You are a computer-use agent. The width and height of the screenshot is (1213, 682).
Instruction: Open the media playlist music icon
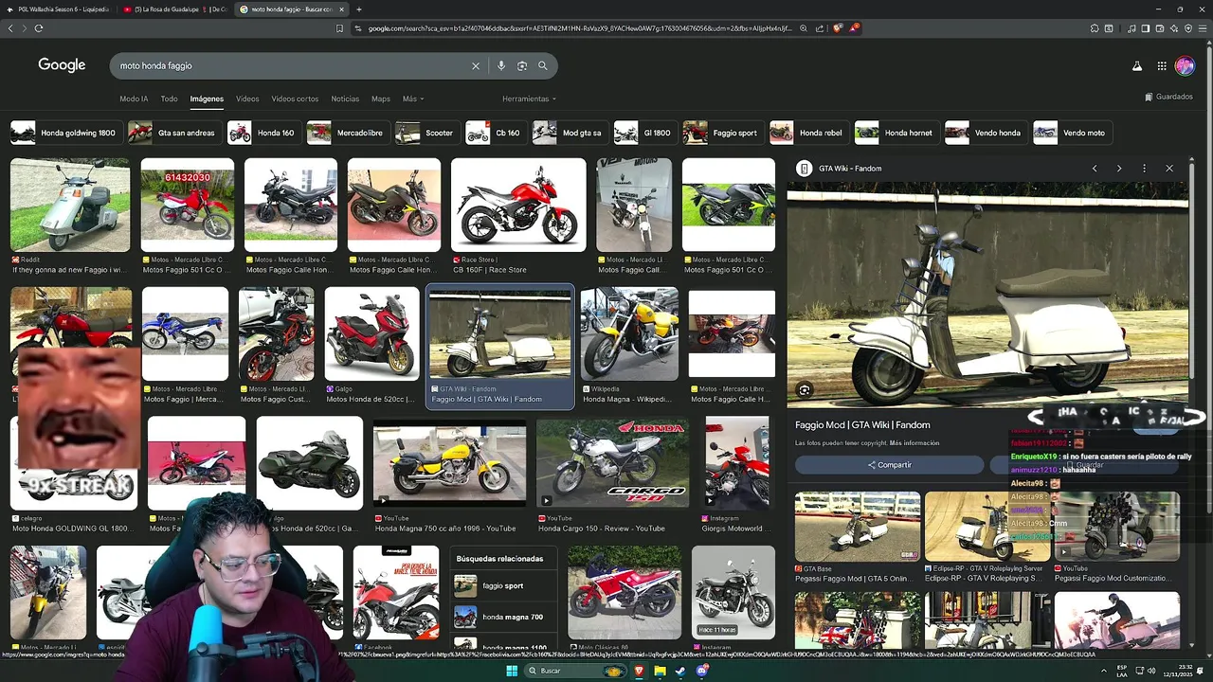(1131, 28)
